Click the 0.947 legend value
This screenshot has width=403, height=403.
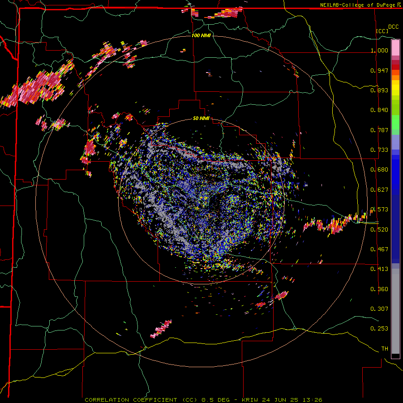point(379,70)
